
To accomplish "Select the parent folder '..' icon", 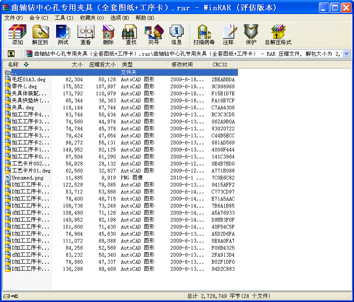I will 8,73.
